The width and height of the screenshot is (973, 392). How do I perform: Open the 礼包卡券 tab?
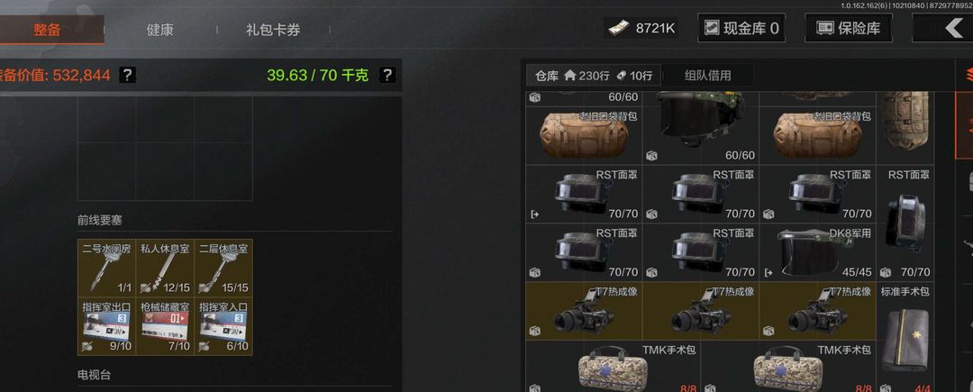273,29
